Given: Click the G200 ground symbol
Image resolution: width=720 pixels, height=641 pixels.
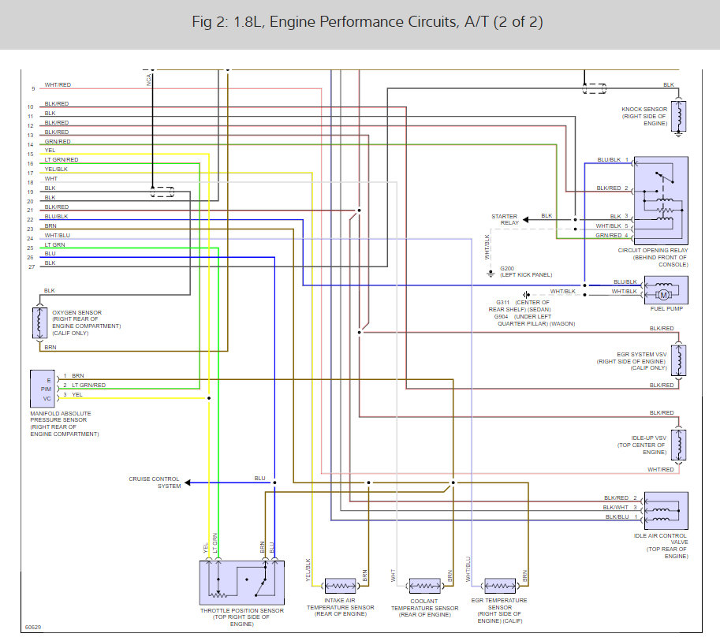Looking at the screenshot, I should [491, 274].
